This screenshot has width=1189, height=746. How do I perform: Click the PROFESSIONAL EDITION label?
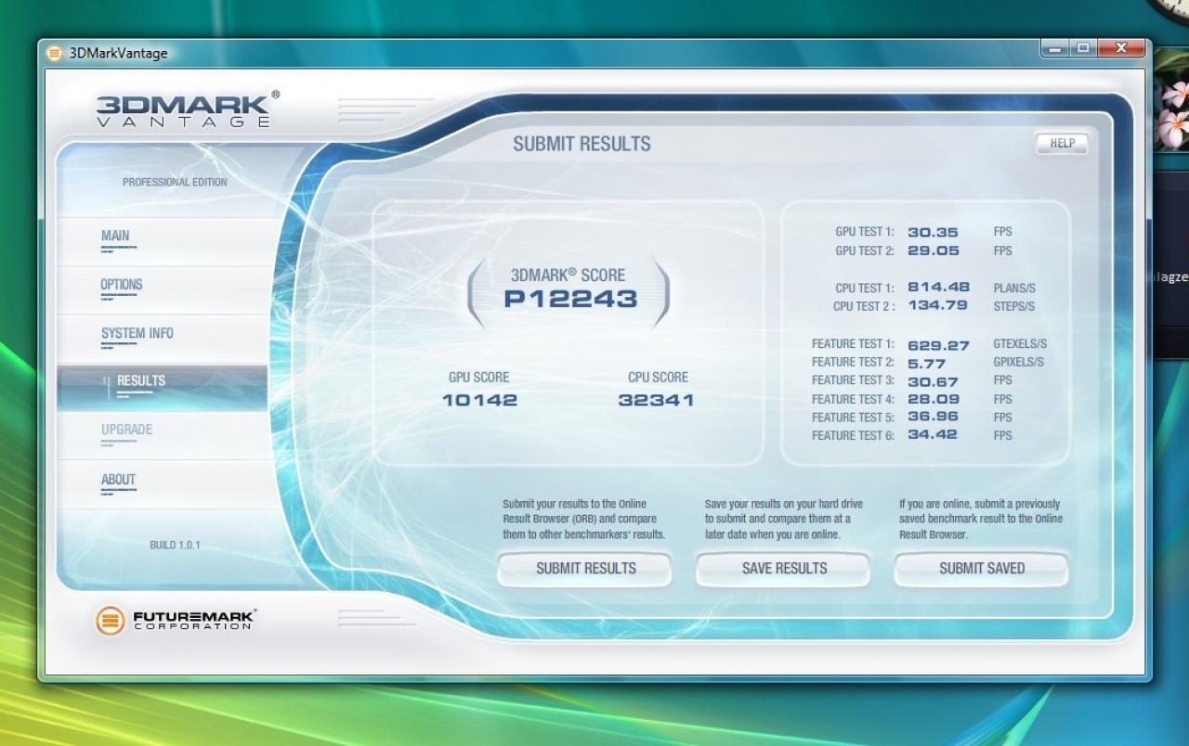coord(175,182)
